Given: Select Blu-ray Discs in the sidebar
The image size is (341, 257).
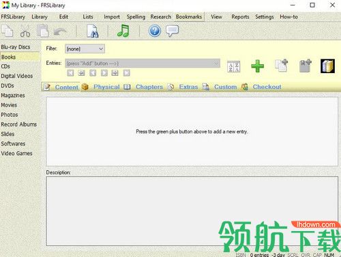Looking at the screenshot, I should pyautogui.click(x=16, y=47).
